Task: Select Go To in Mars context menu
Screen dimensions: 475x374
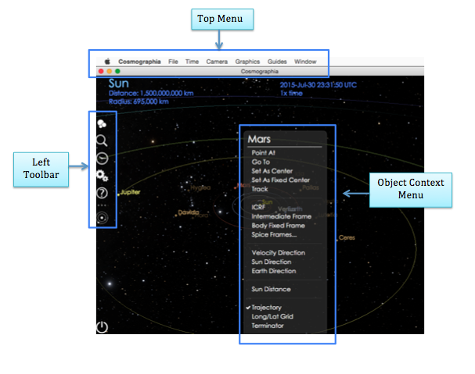Action: pyautogui.click(x=260, y=162)
